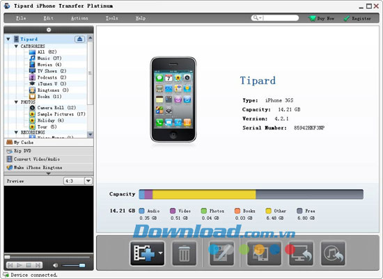Click the tree scrollbar down arrow
Viewport: 383px width, 279px height.
pos(90,134)
